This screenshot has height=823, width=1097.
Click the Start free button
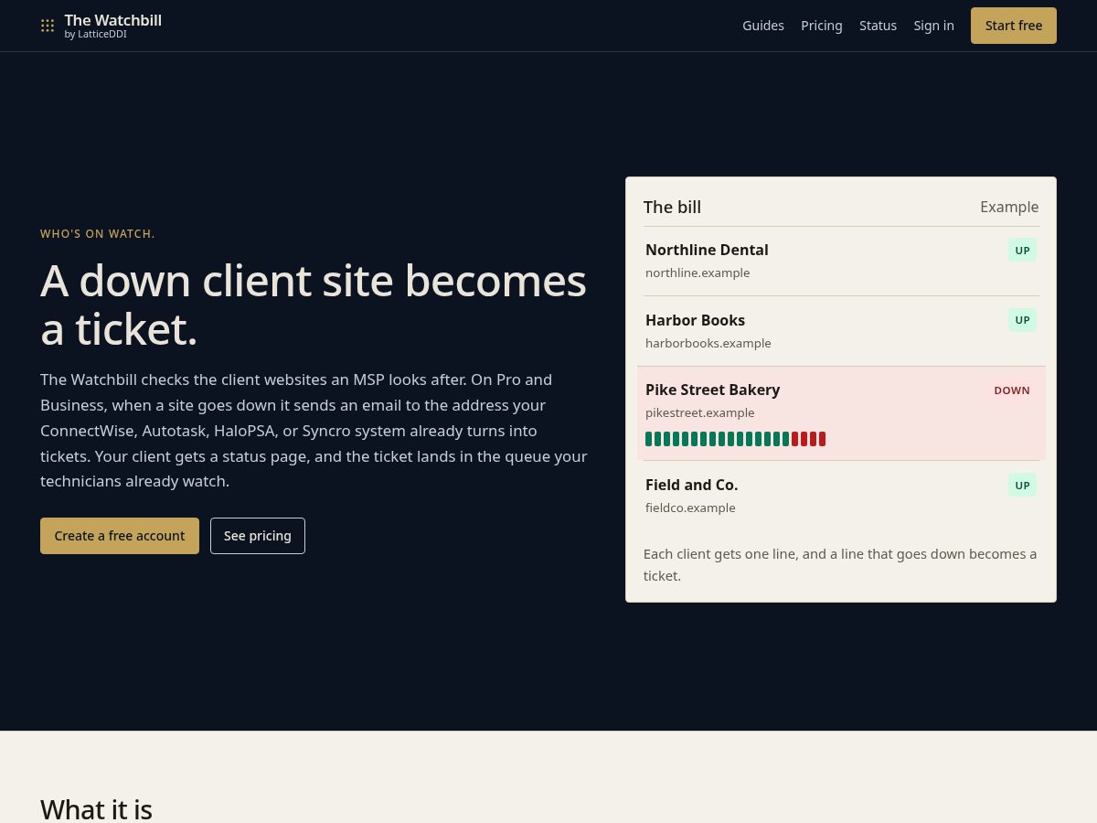pyautogui.click(x=1014, y=26)
